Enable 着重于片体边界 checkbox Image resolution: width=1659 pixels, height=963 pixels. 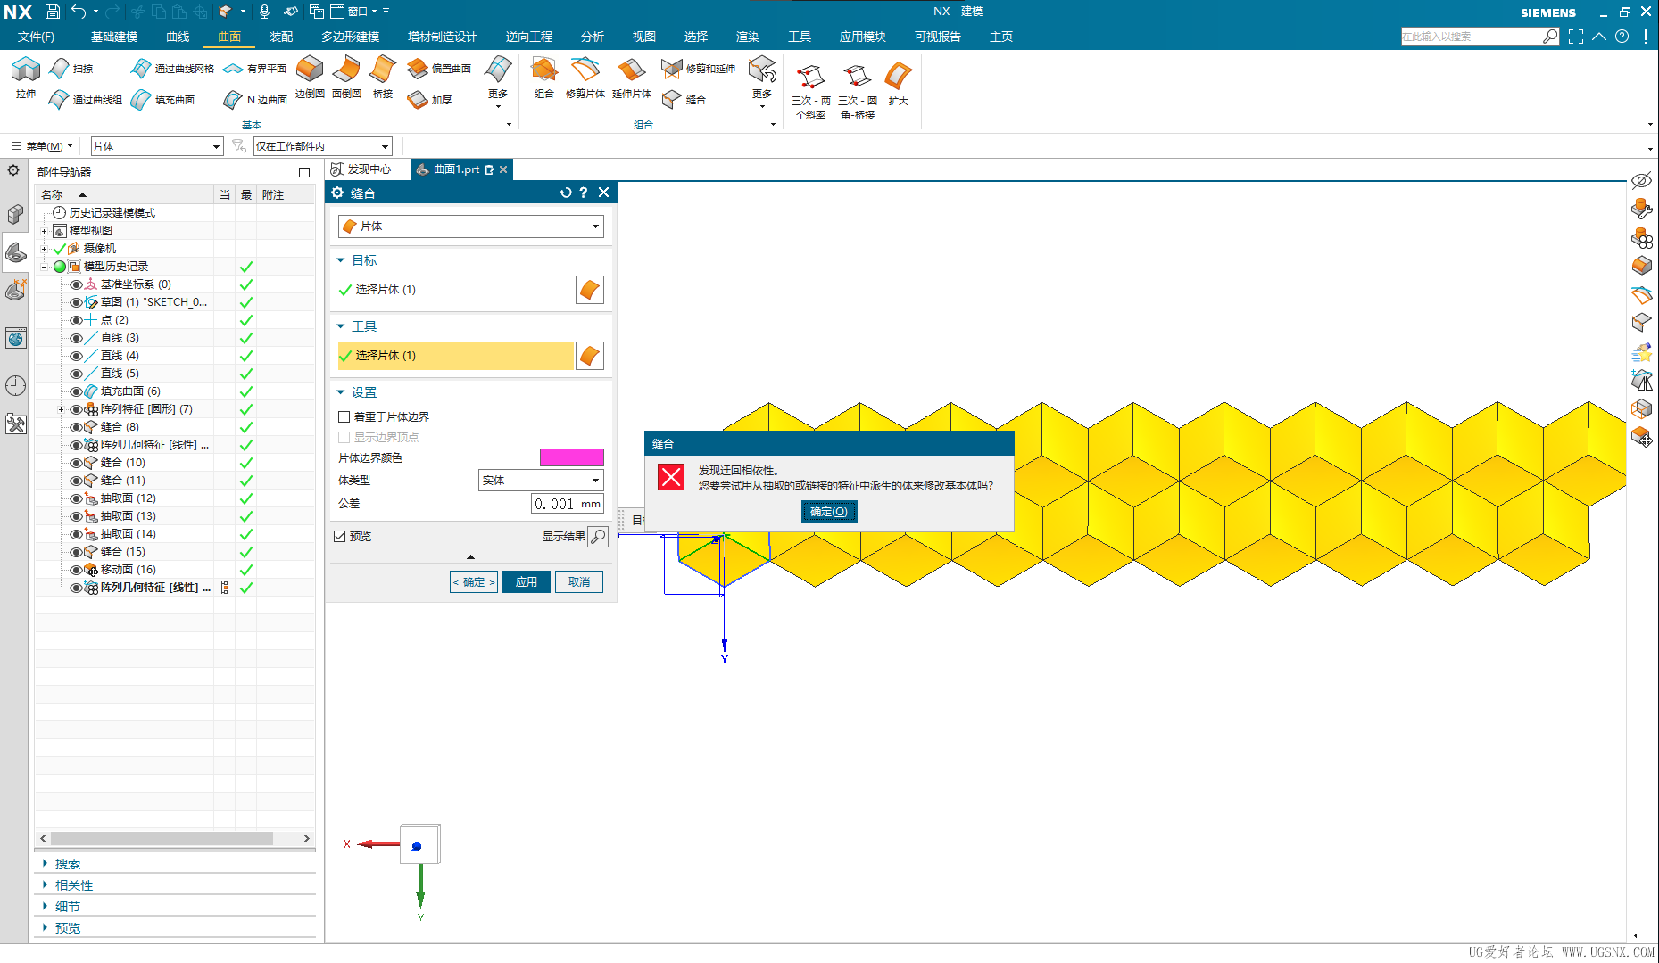[x=344, y=417]
